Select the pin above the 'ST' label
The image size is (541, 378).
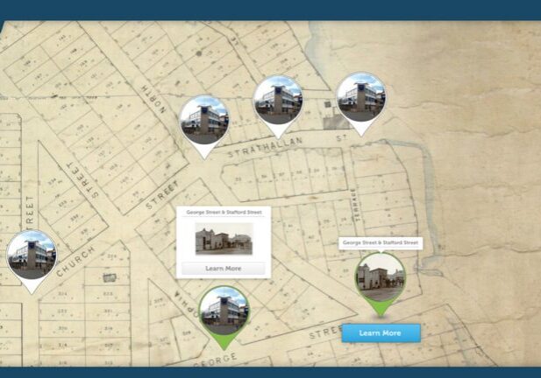(361, 104)
